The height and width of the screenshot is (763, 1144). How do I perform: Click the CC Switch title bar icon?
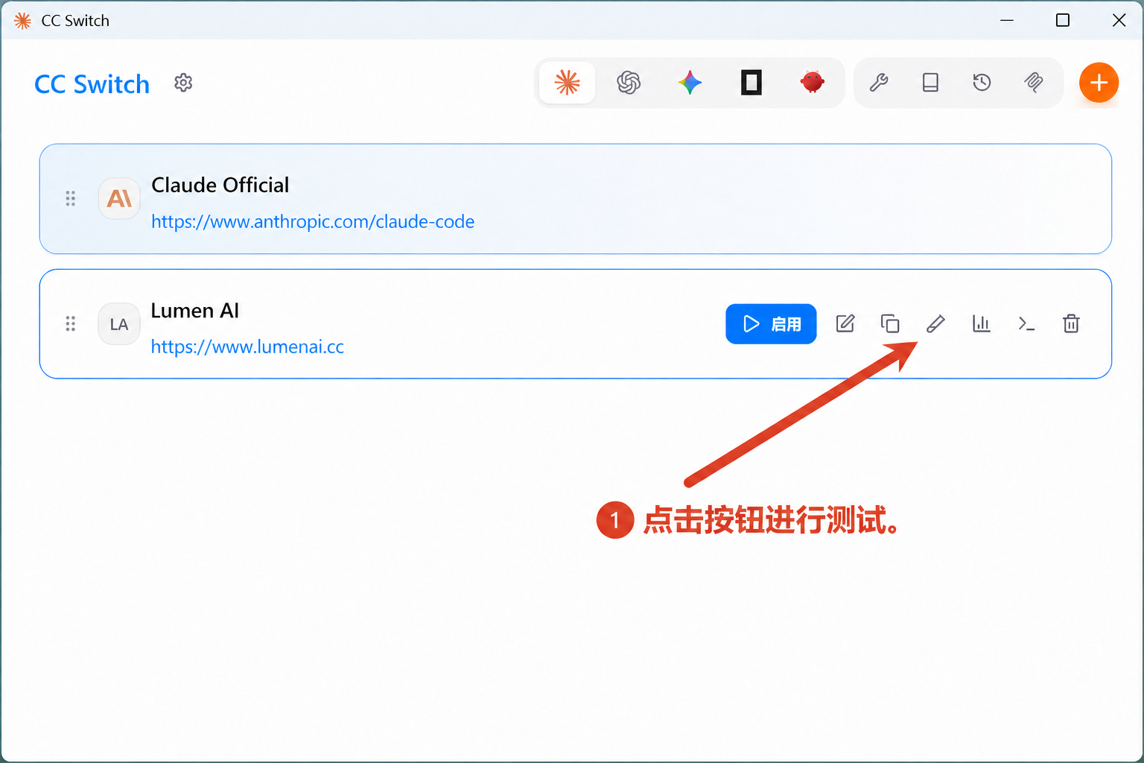[22, 21]
